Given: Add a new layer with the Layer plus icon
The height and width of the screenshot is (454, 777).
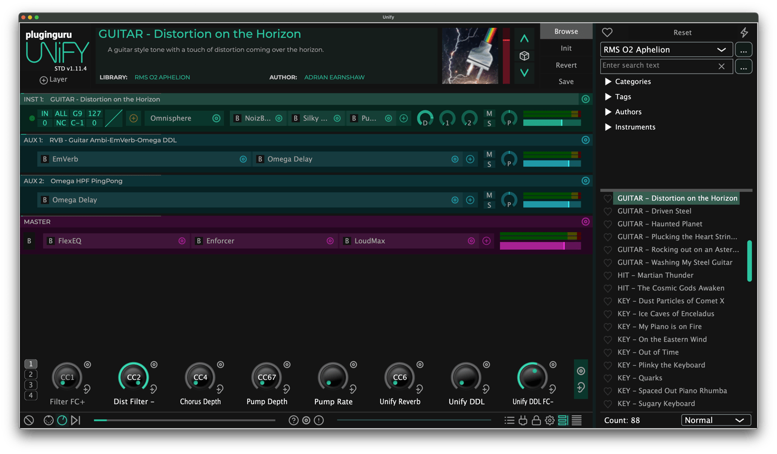Looking at the screenshot, I should (44, 80).
